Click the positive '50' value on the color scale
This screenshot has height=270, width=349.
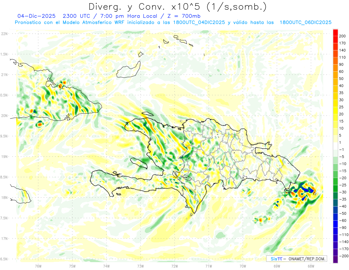pos(342,79)
